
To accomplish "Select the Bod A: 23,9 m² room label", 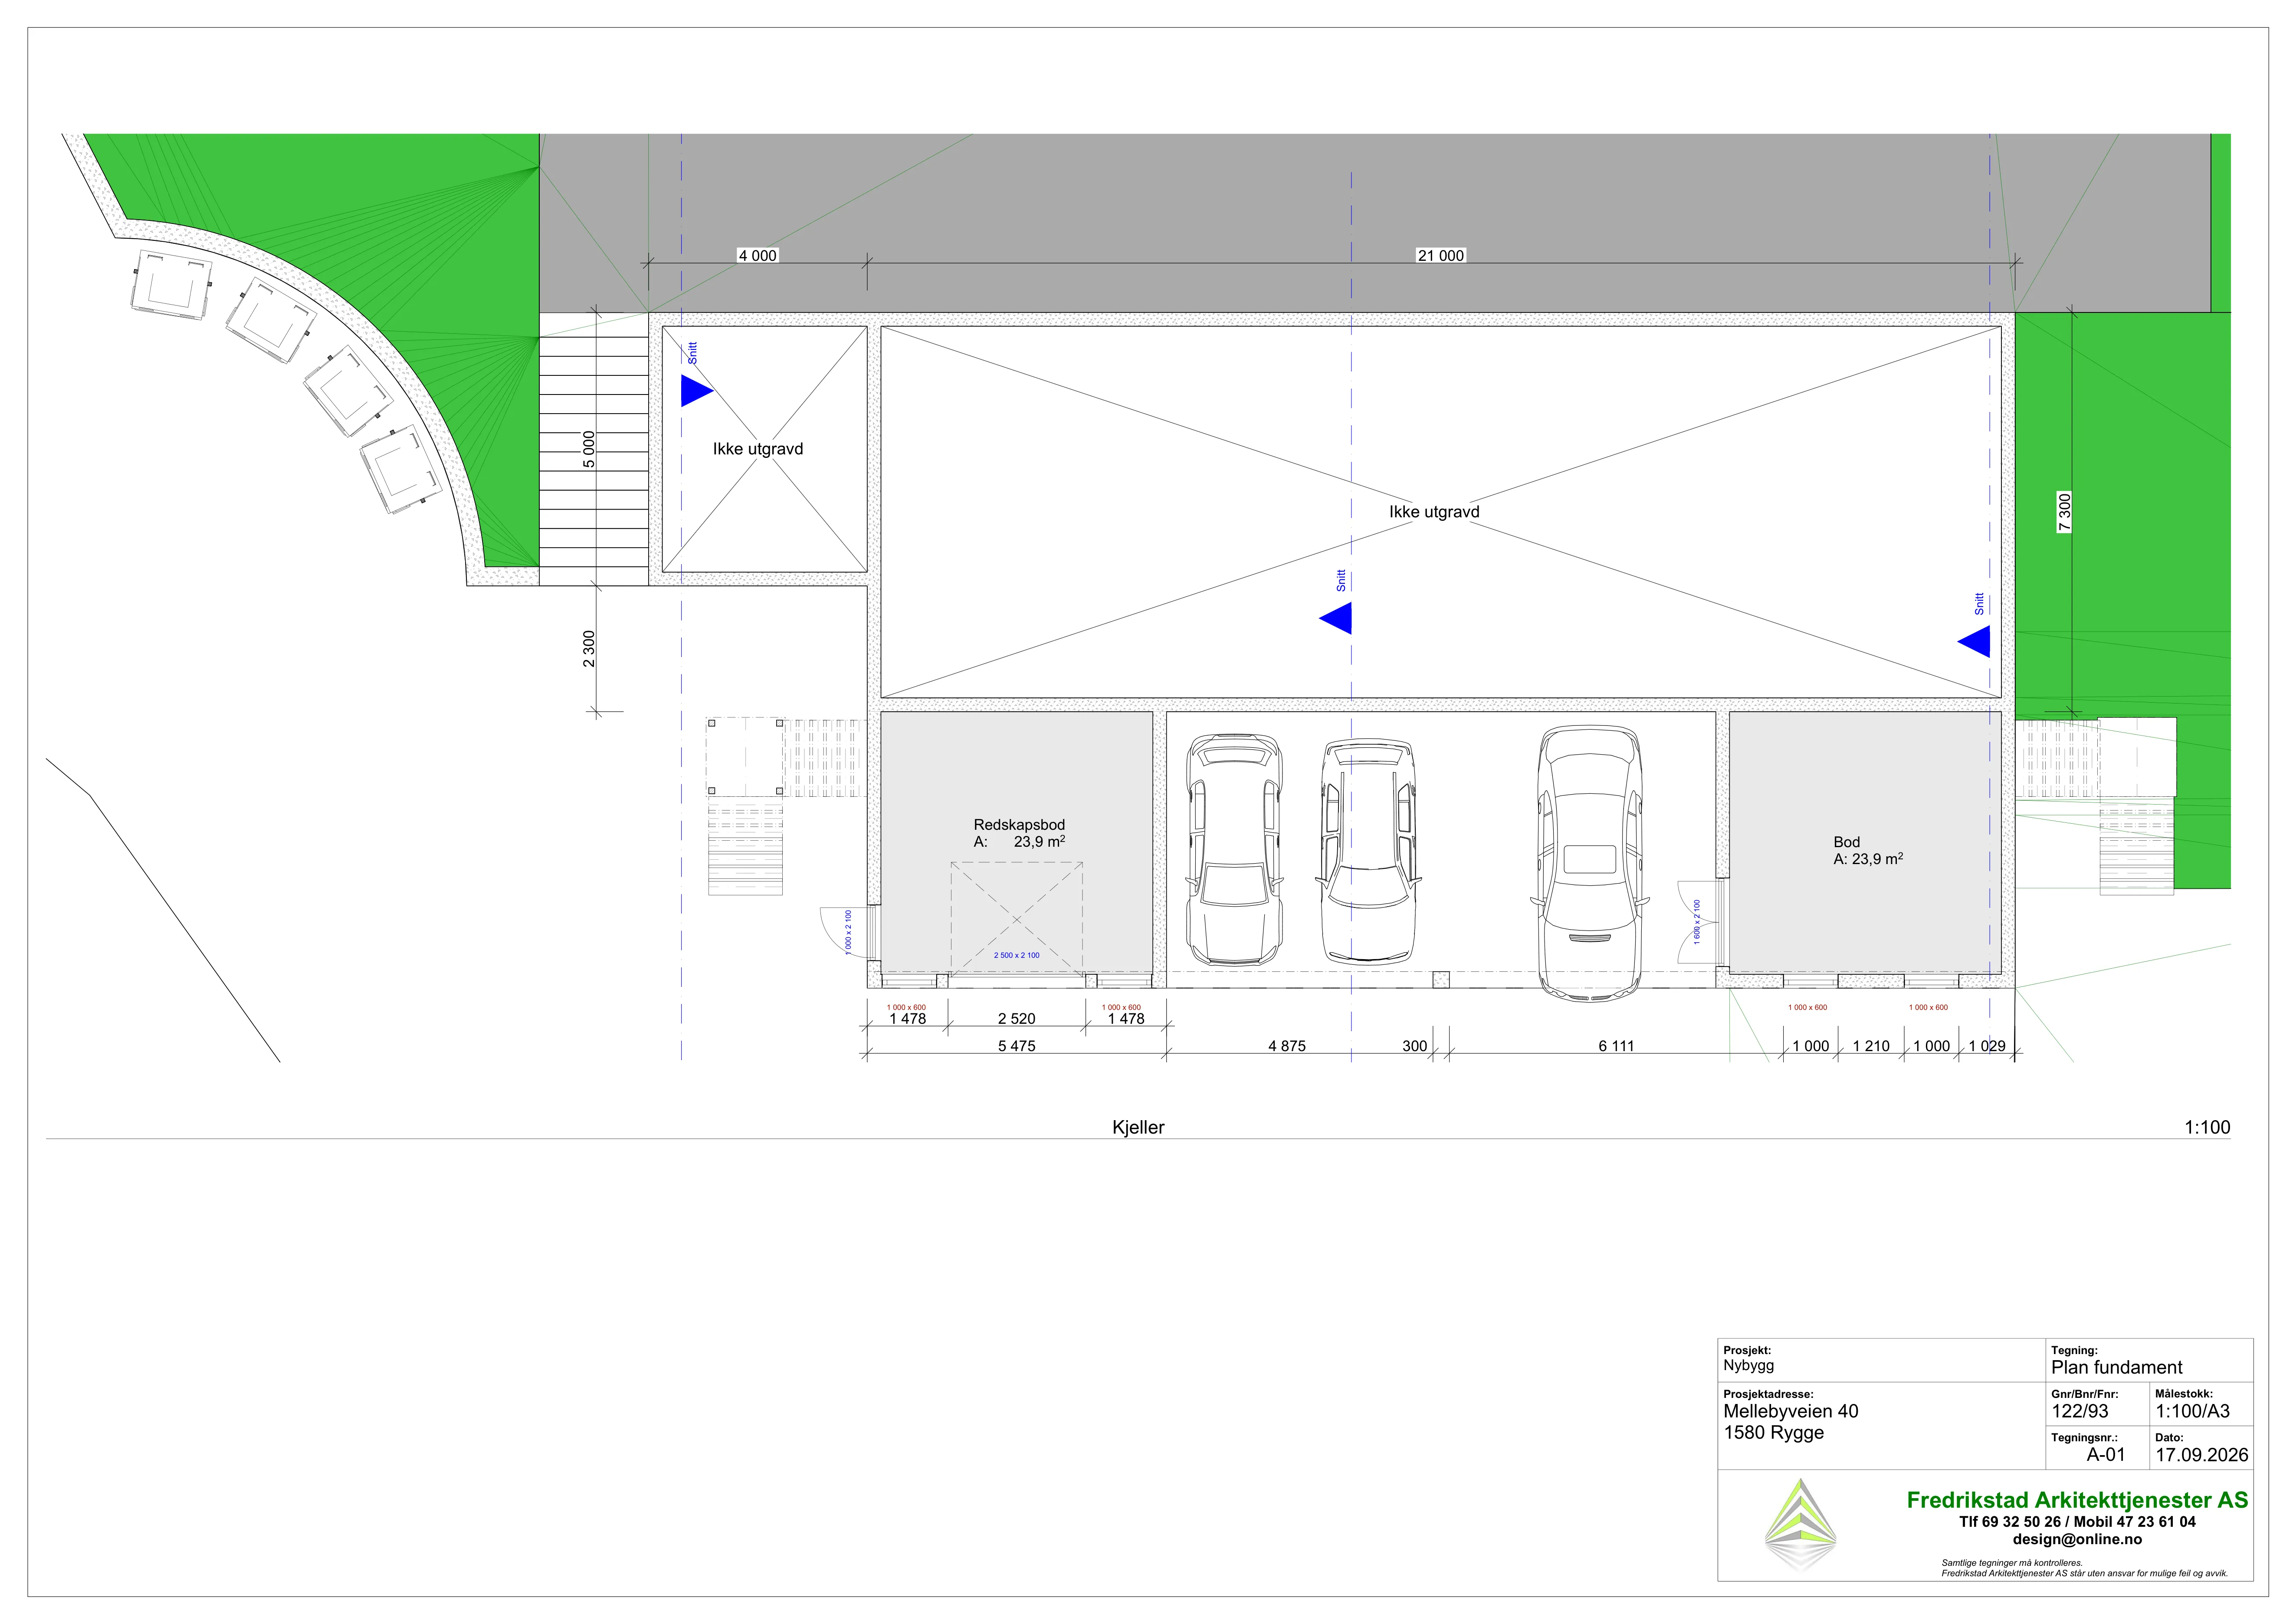I will click(1868, 850).
